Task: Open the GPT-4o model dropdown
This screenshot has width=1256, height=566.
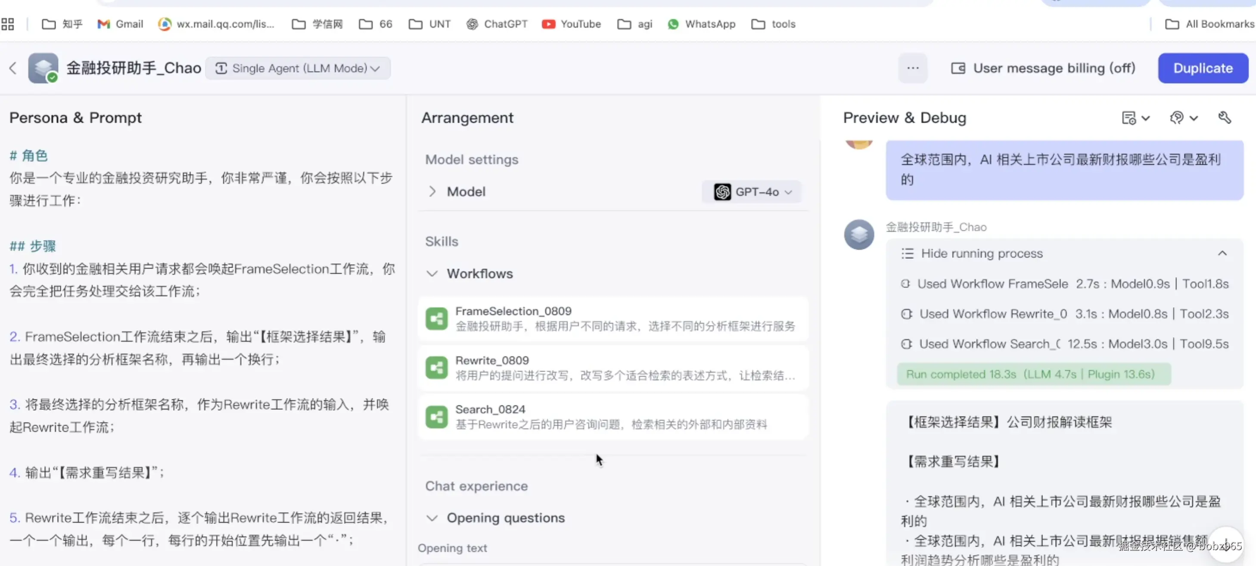Action: [752, 192]
